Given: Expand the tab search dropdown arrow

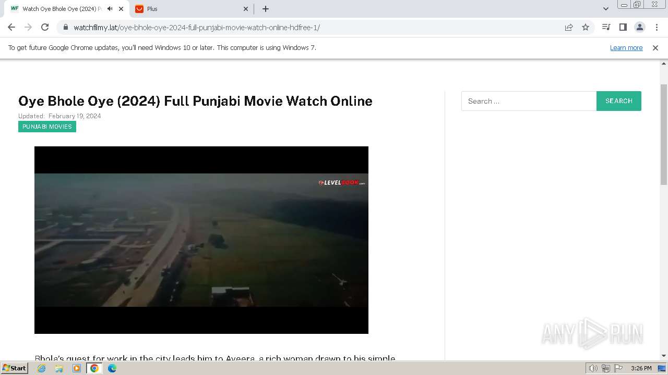Looking at the screenshot, I should click(606, 9).
